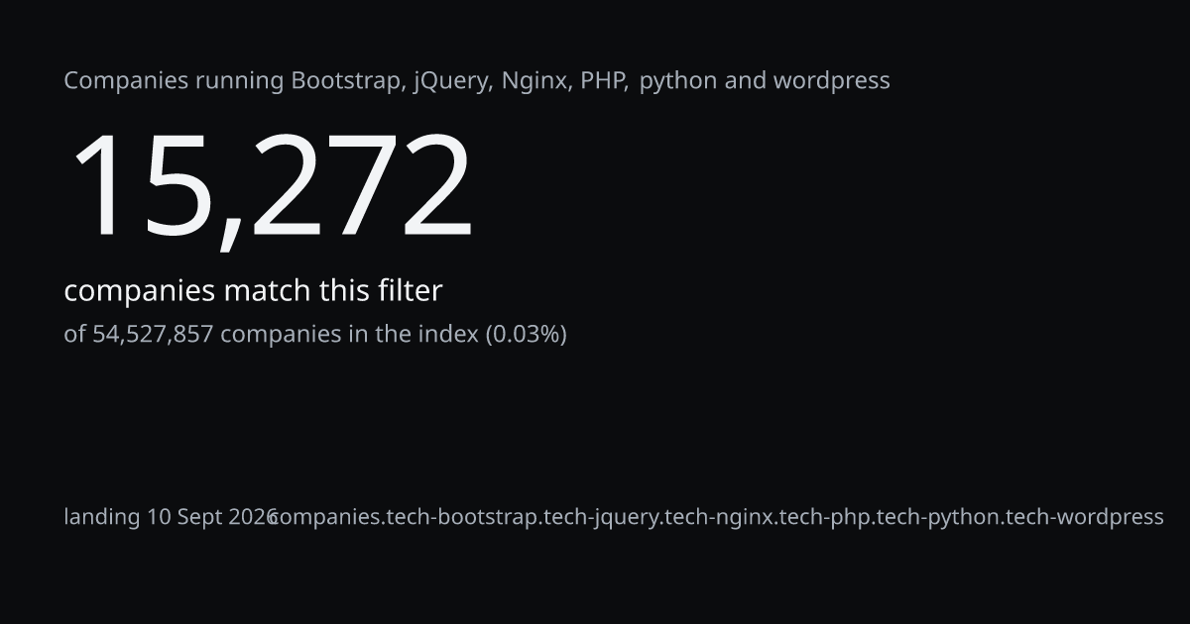The image size is (1190, 624).
Task: Click the word "Bootstrap" in the heading
Action: pos(347,81)
